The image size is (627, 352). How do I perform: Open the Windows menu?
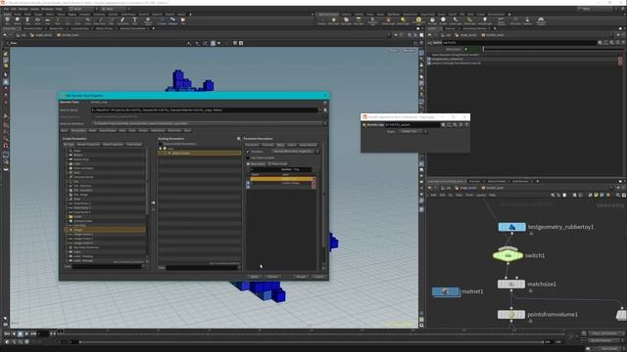tap(47, 9)
